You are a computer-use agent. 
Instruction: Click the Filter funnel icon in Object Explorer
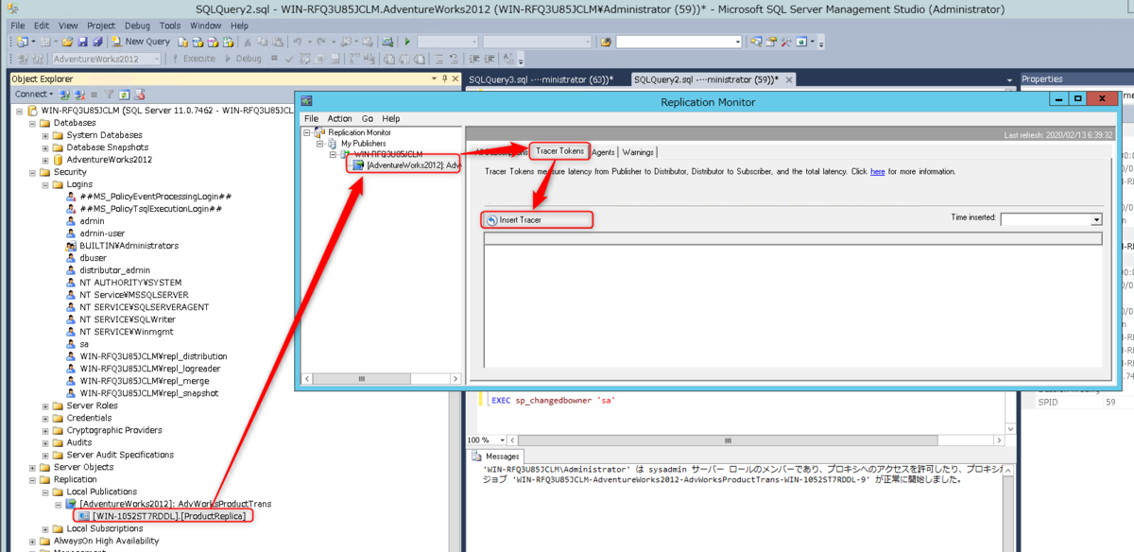(110, 94)
